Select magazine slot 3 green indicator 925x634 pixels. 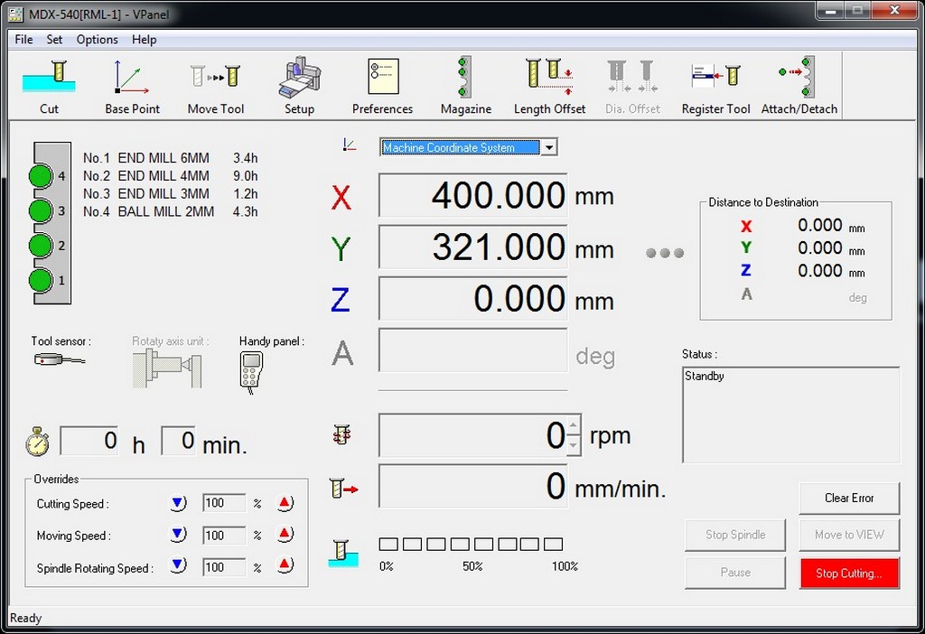[41, 210]
